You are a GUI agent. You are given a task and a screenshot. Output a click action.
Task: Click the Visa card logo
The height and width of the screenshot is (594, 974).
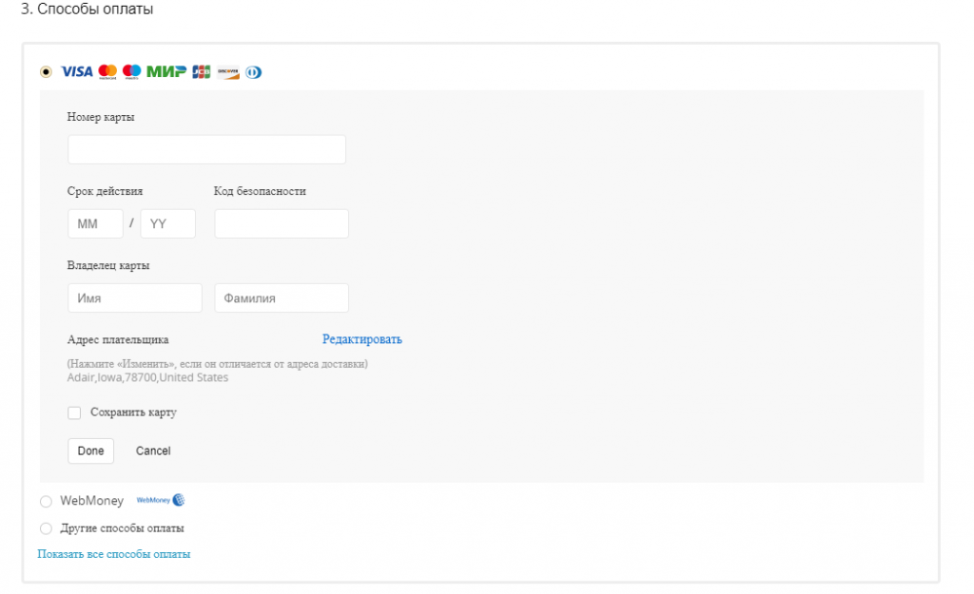(x=76, y=72)
